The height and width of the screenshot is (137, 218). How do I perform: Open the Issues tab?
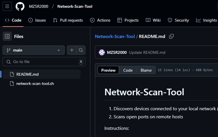click(37, 20)
